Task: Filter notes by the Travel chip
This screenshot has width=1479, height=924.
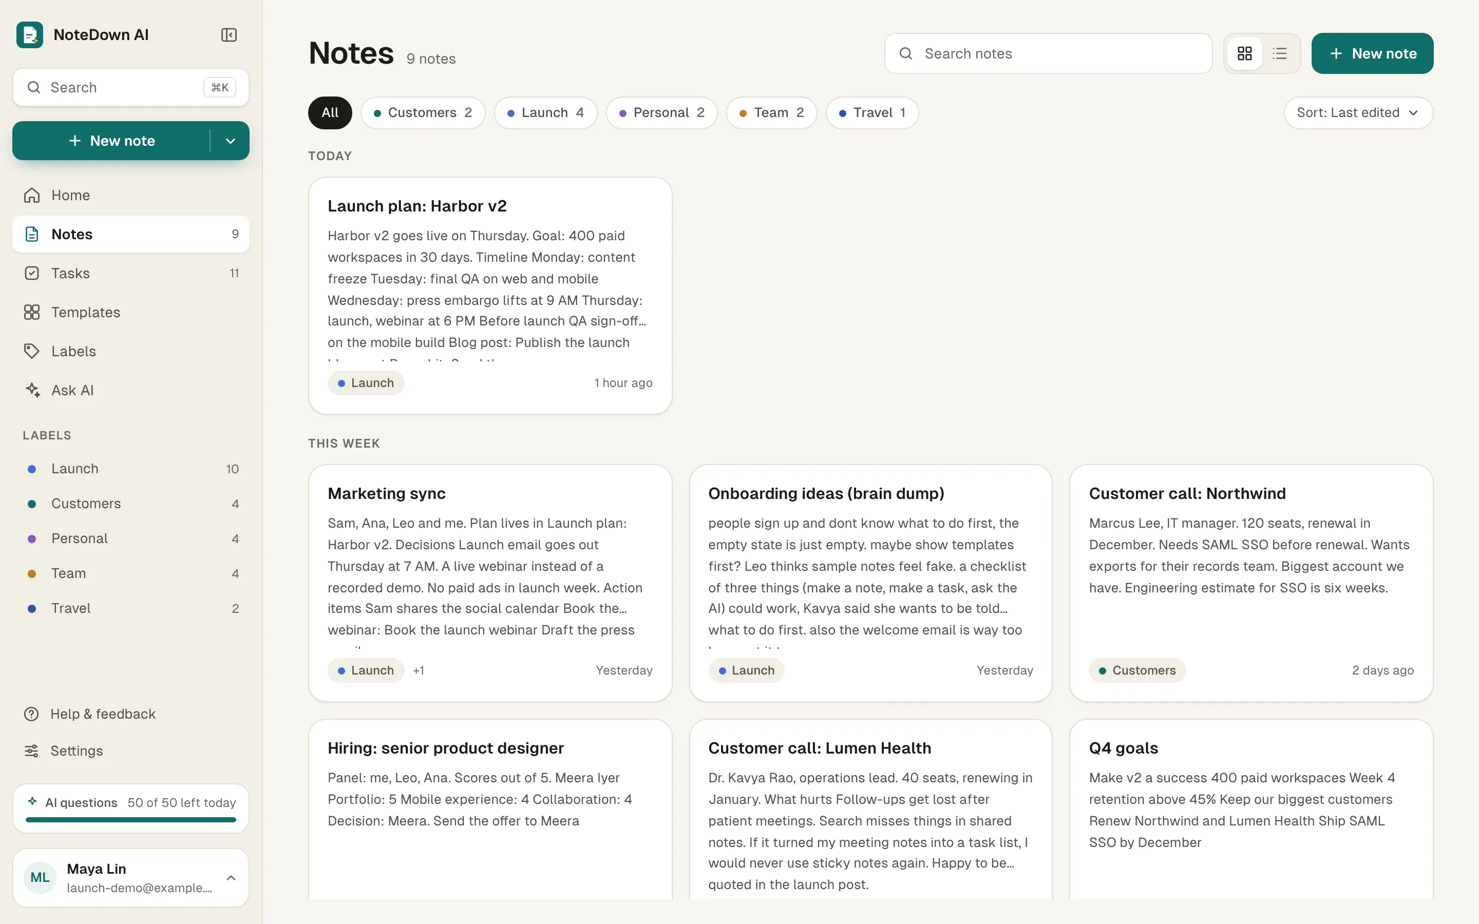Action: click(872, 112)
